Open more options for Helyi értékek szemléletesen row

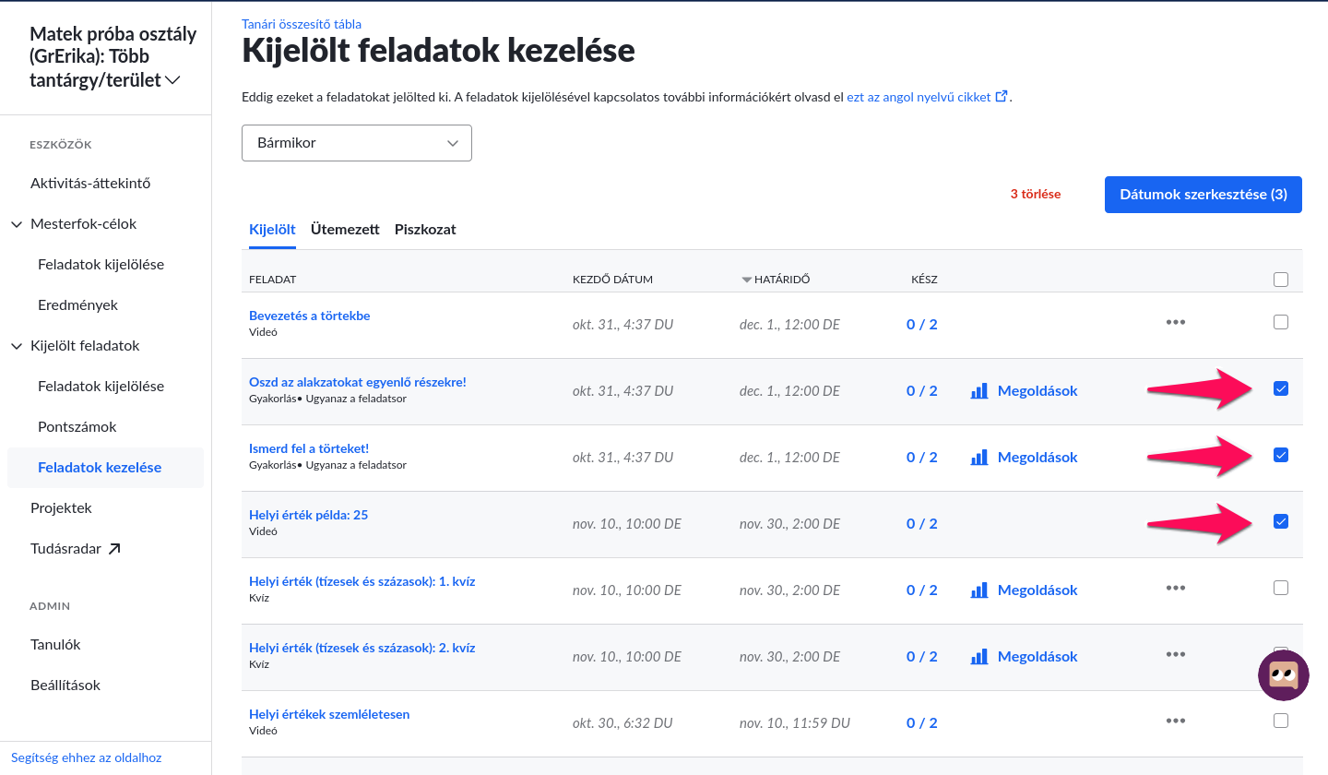(x=1175, y=721)
